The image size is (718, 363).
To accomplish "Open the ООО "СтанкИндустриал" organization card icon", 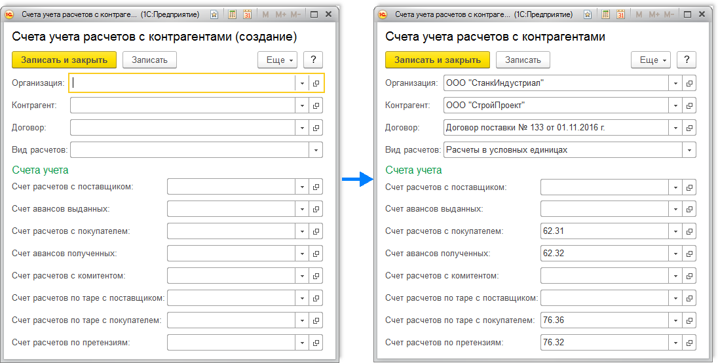I will coord(689,83).
